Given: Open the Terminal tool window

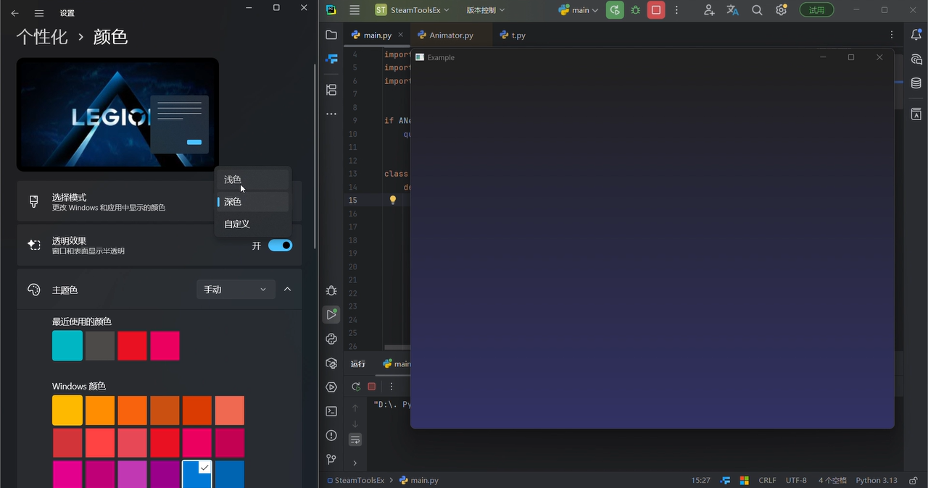Looking at the screenshot, I should coord(331,411).
